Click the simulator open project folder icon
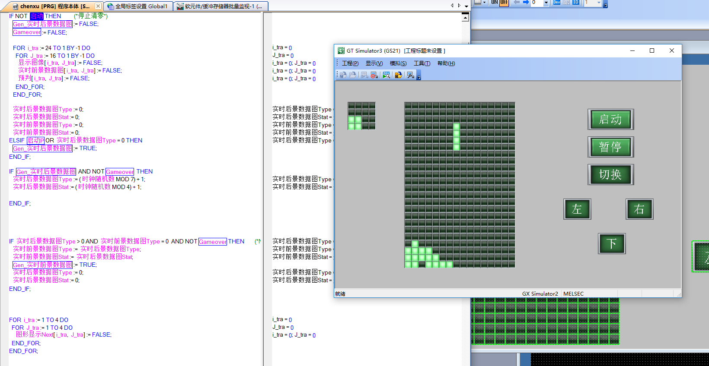709x366 pixels. coord(353,75)
